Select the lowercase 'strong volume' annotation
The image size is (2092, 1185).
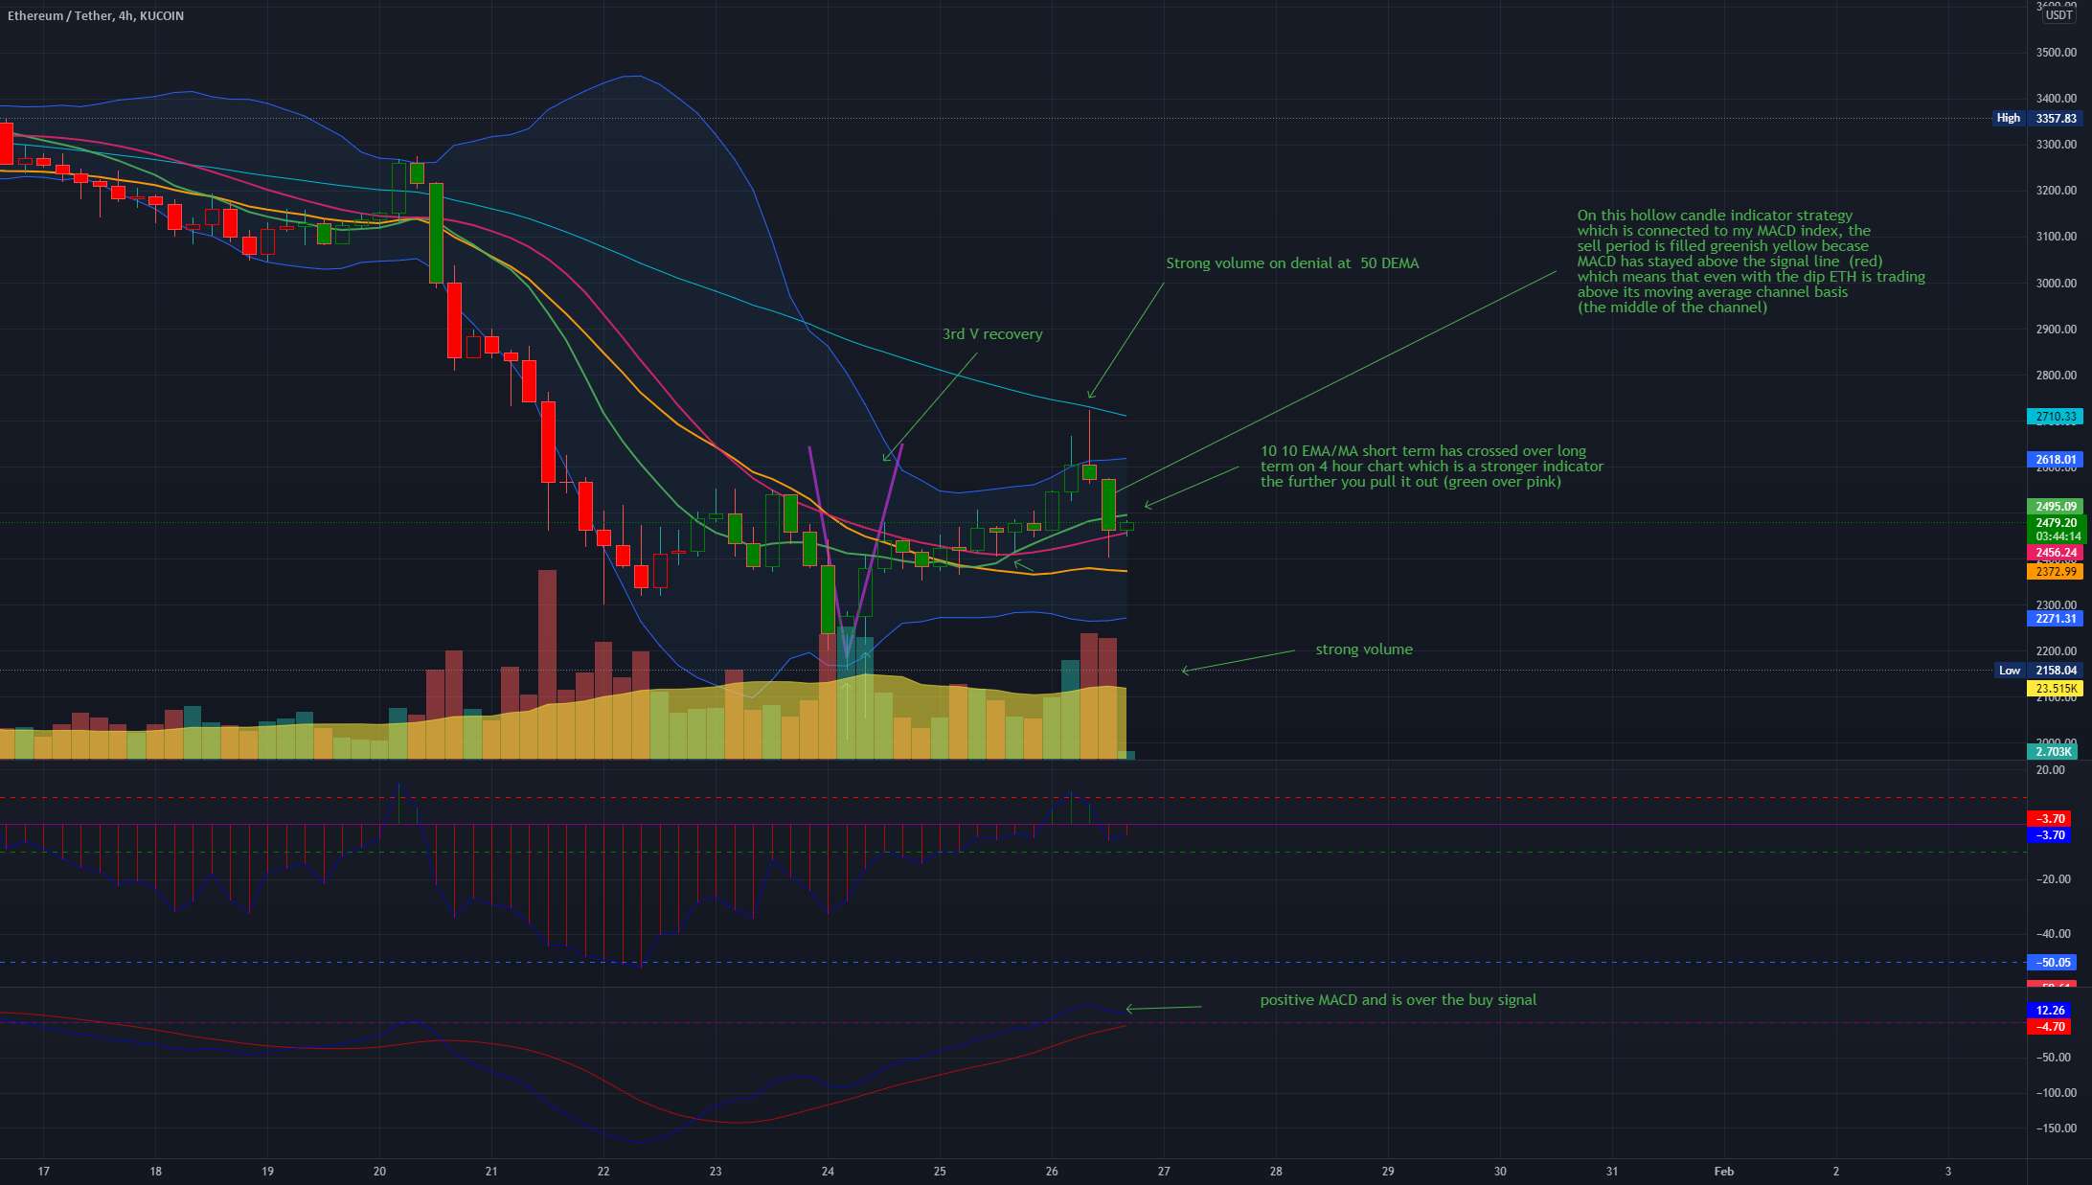pyautogui.click(x=1364, y=649)
